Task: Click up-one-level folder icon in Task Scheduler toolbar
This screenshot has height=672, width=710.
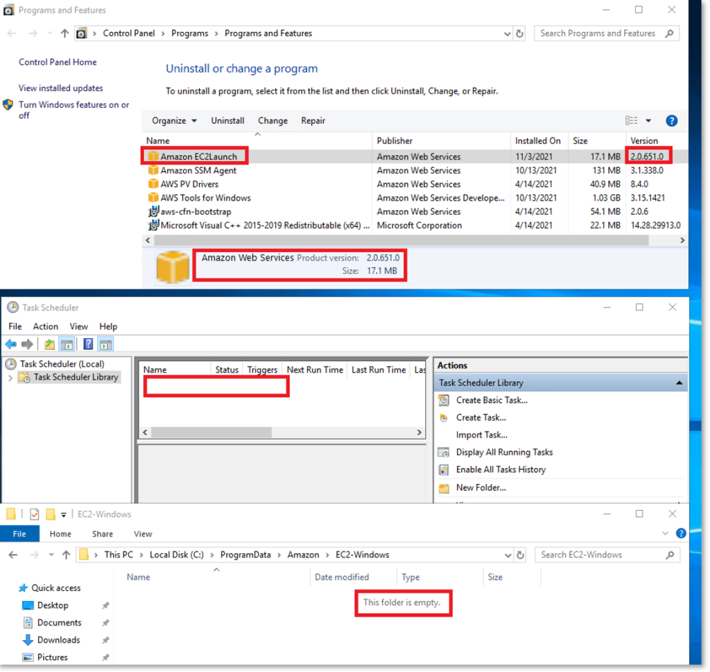Action: click(x=49, y=344)
